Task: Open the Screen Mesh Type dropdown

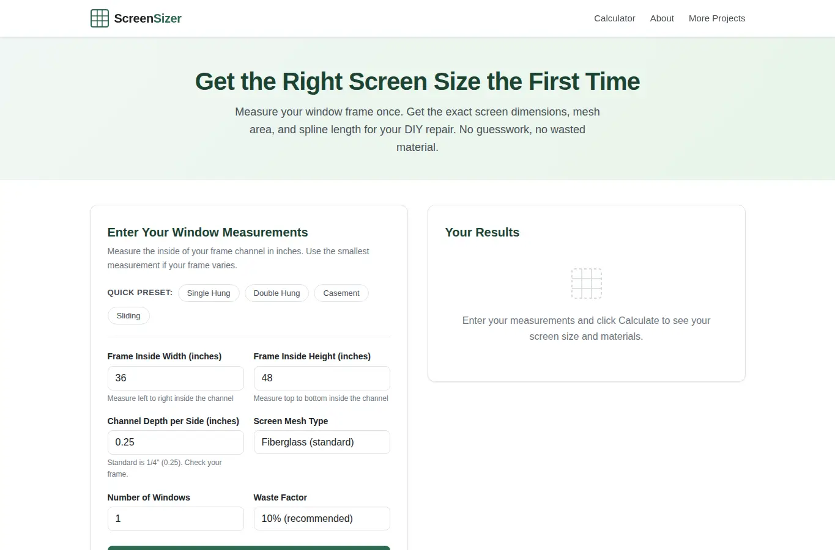Action: tap(322, 442)
